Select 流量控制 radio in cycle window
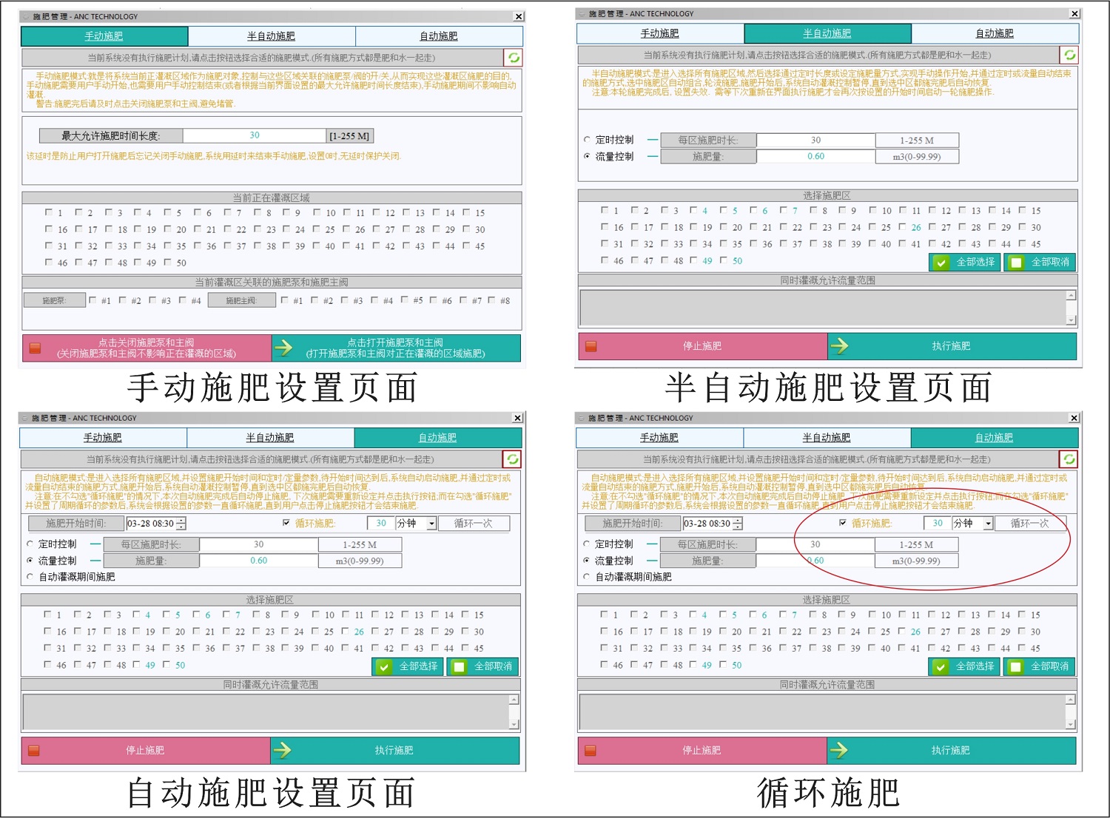This screenshot has height=818, width=1110. pyautogui.click(x=587, y=561)
